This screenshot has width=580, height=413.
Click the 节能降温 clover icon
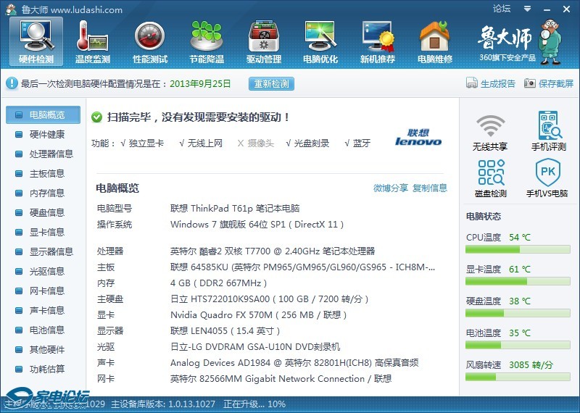click(x=207, y=41)
